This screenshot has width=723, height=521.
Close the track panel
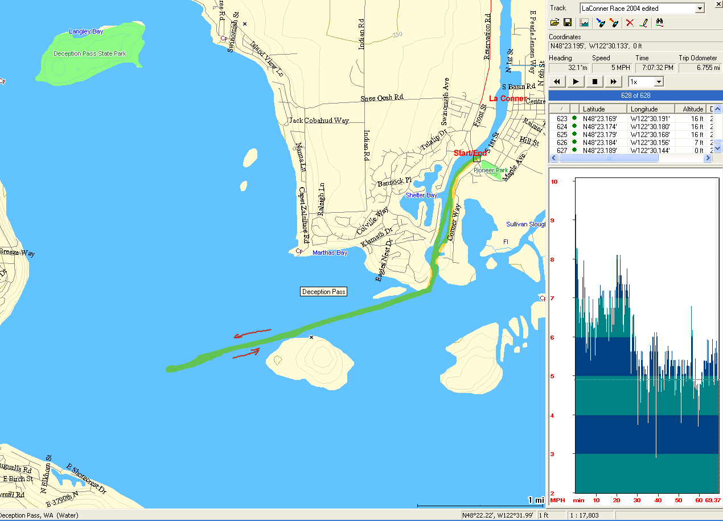[x=717, y=6]
